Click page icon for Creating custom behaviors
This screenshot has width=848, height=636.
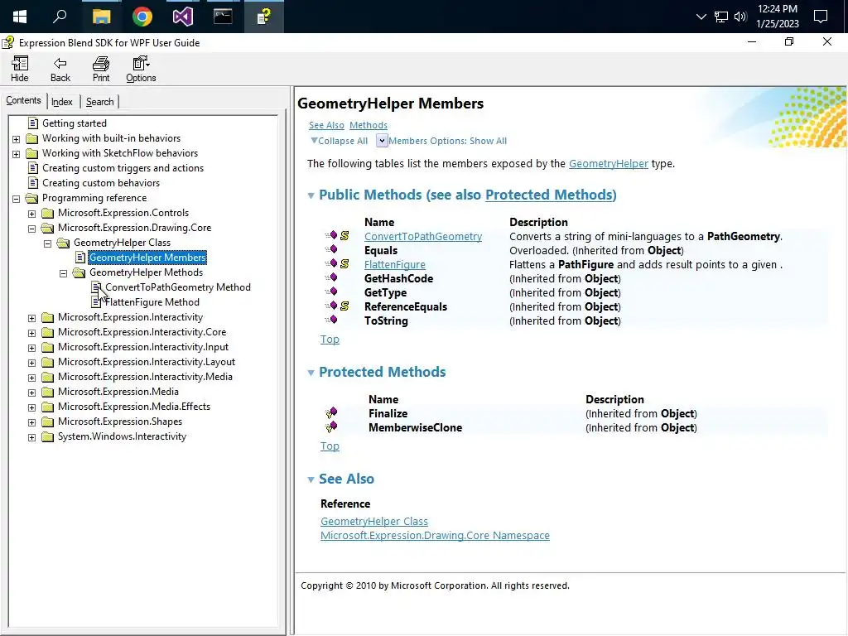33,183
